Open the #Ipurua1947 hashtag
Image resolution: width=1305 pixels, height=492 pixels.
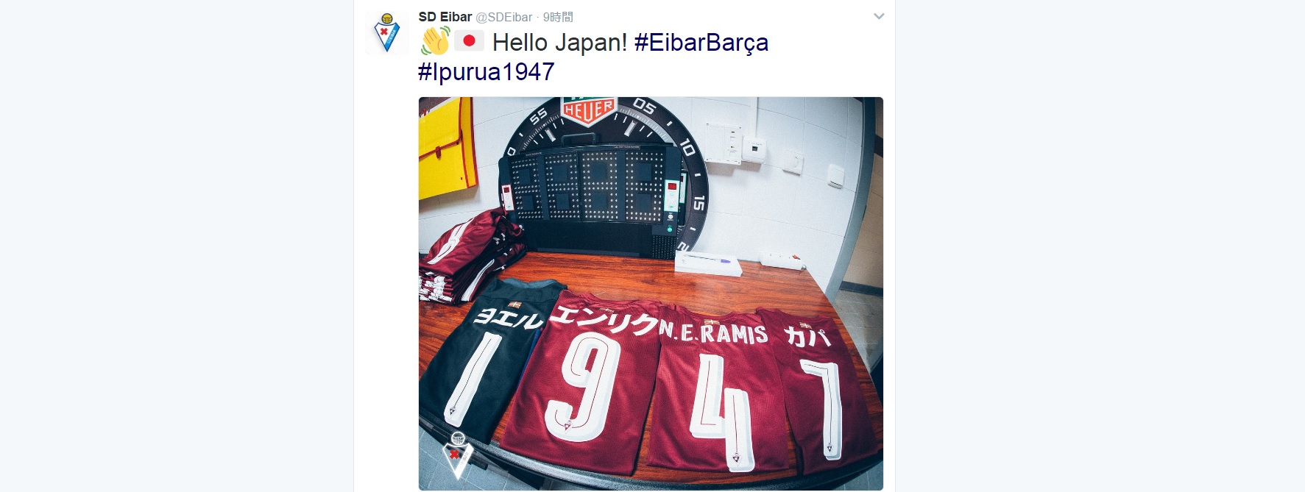click(x=486, y=72)
